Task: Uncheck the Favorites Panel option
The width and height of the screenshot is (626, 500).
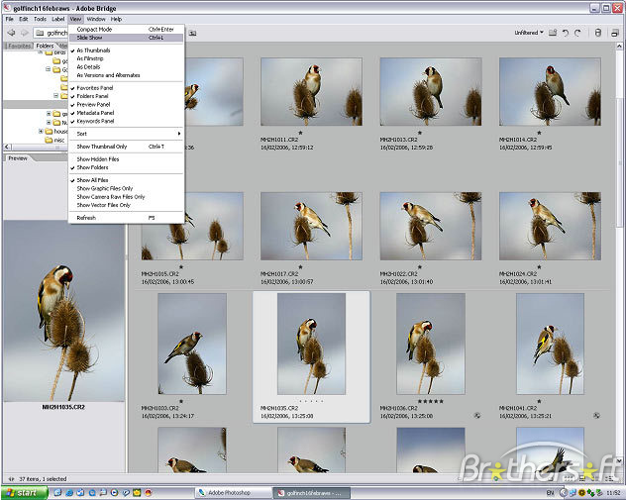Action: pos(126,88)
